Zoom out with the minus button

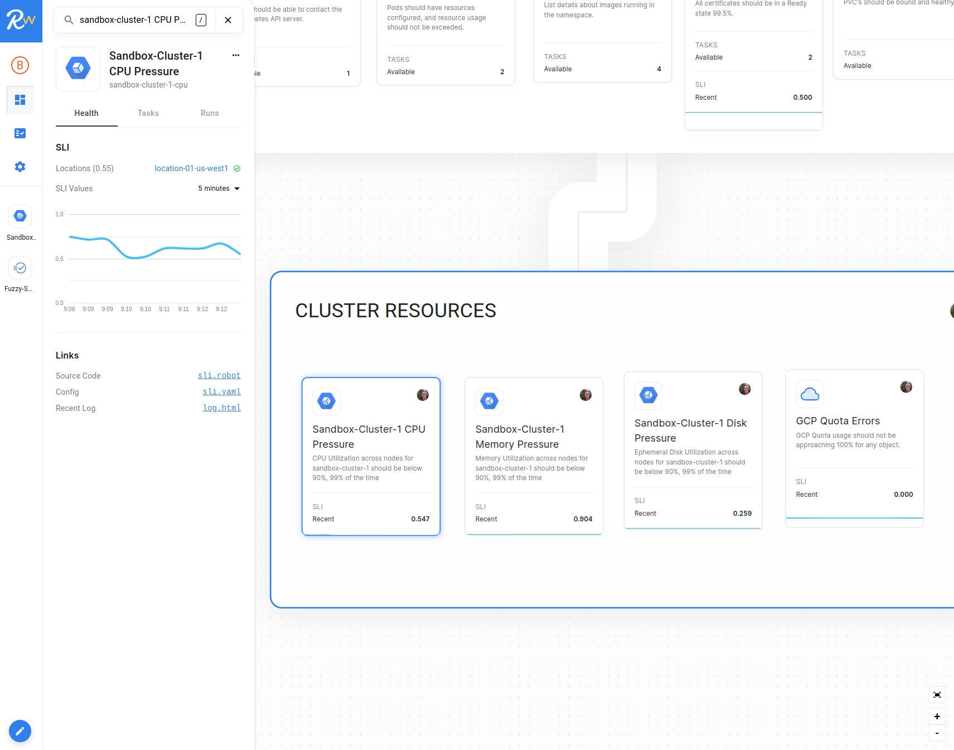937,733
